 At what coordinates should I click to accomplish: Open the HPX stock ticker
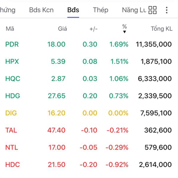tap(12, 62)
